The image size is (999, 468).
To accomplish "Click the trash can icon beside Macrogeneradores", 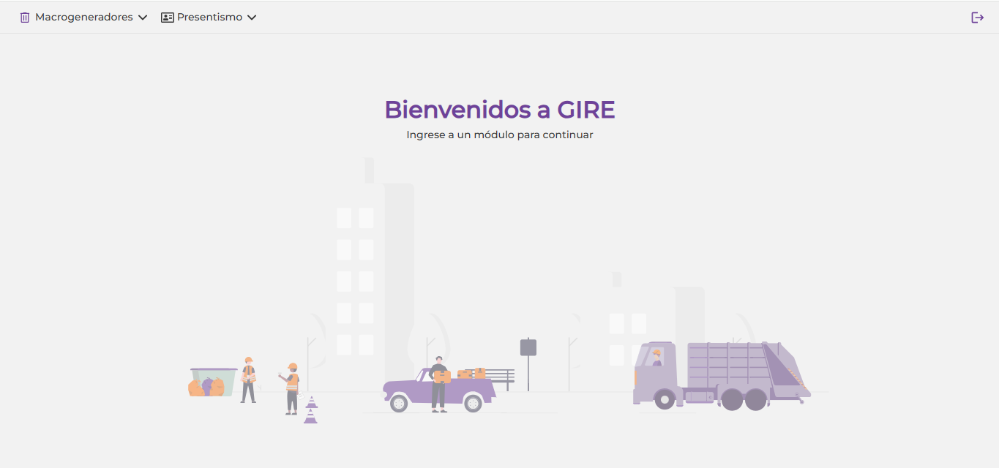I will click(25, 18).
